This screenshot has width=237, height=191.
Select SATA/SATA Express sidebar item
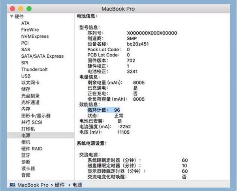tap(42, 56)
